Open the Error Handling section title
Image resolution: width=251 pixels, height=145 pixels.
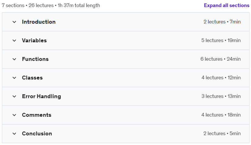(x=42, y=96)
